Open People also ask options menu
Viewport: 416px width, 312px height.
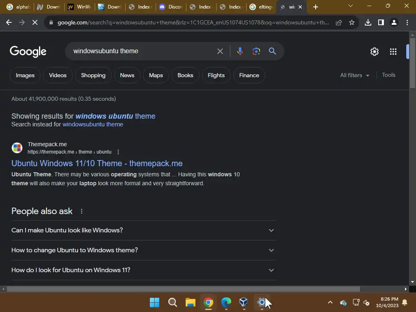point(81,211)
